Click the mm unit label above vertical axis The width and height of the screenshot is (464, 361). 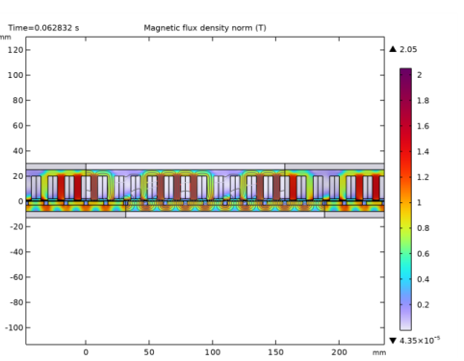point(5,38)
